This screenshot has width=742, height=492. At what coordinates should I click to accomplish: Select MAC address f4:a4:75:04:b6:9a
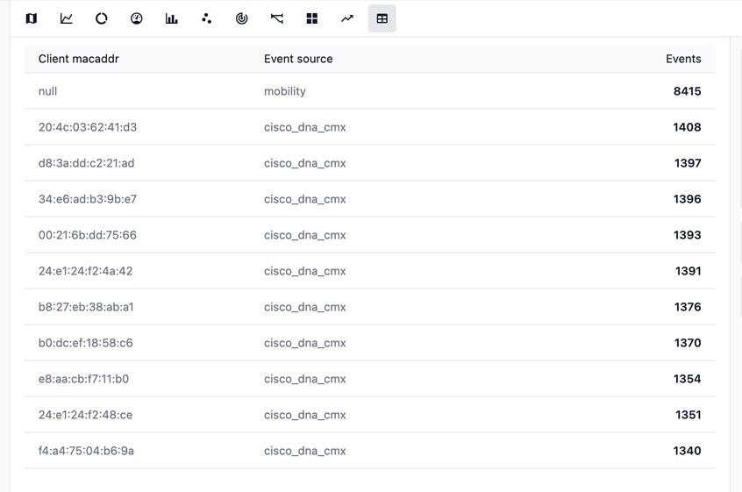[86, 451]
